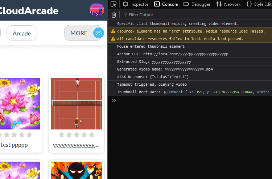Click the 23 count badge
Screen dimensions: 272x179
(x=99, y=33)
